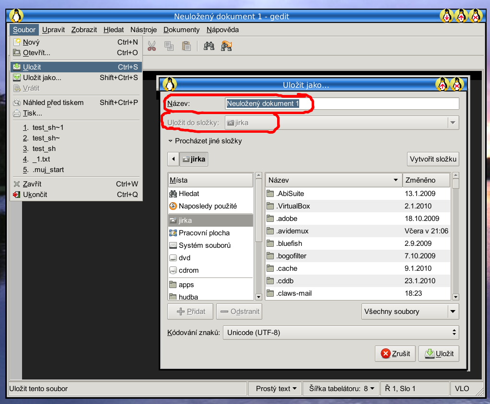This screenshot has height=404, width=490.
Task: Select Hledat in the Místa list
Action: click(189, 194)
